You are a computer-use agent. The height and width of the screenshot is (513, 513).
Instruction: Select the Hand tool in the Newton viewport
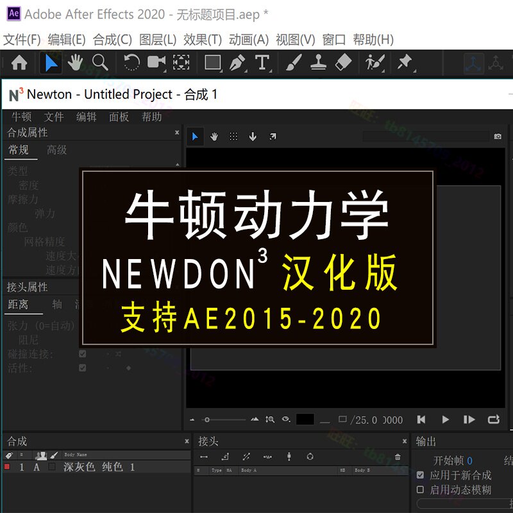(214, 136)
